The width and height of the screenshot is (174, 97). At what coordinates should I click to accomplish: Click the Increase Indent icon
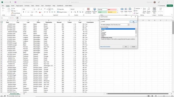point(54,12)
